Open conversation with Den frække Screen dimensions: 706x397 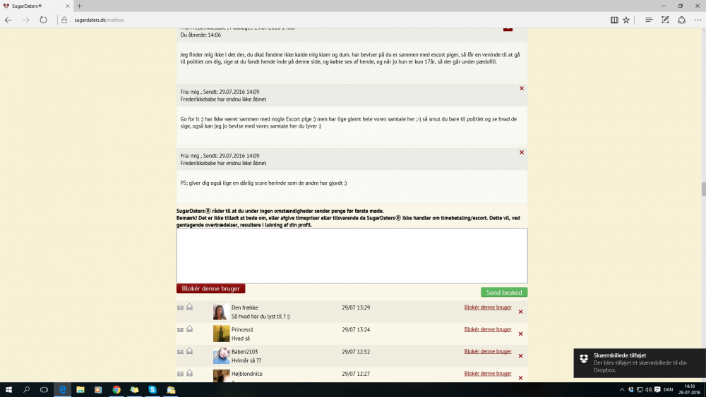244,307
